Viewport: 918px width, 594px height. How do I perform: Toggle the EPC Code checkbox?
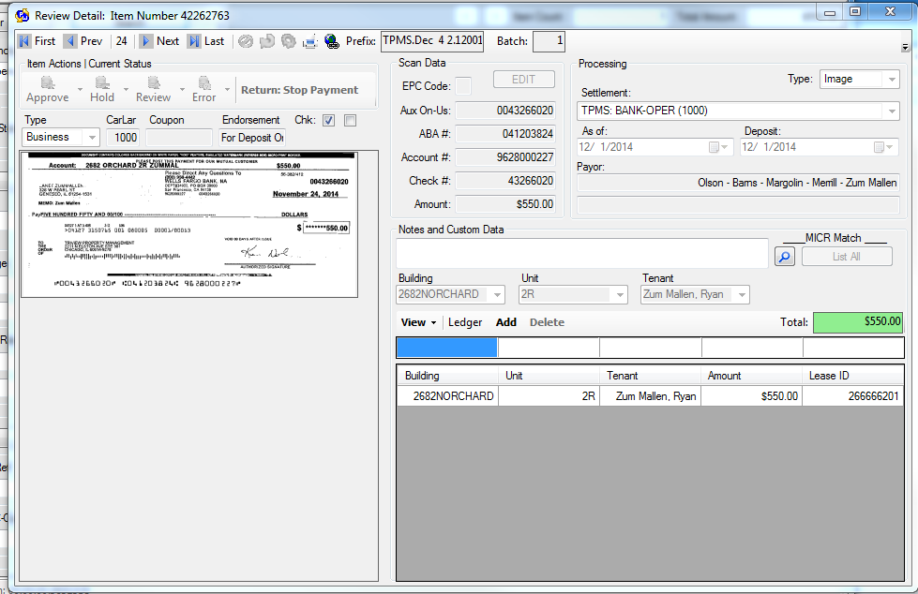pyautogui.click(x=463, y=86)
